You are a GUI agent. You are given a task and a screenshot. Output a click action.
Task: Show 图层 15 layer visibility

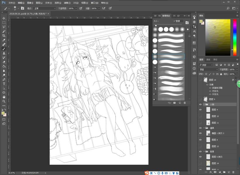click(x=200, y=116)
